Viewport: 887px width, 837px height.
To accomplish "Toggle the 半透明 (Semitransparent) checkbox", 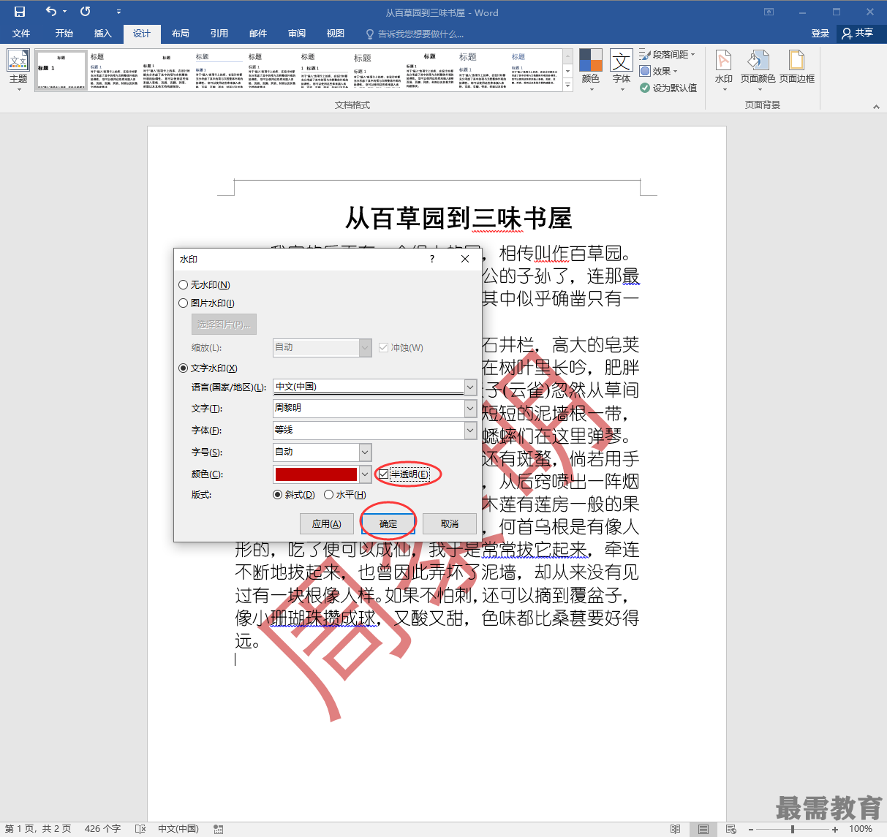I will click(384, 474).
